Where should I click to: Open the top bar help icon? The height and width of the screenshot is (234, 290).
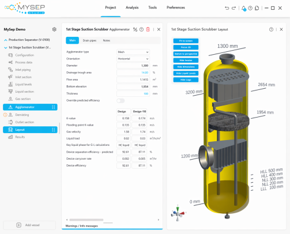[250, 8]
